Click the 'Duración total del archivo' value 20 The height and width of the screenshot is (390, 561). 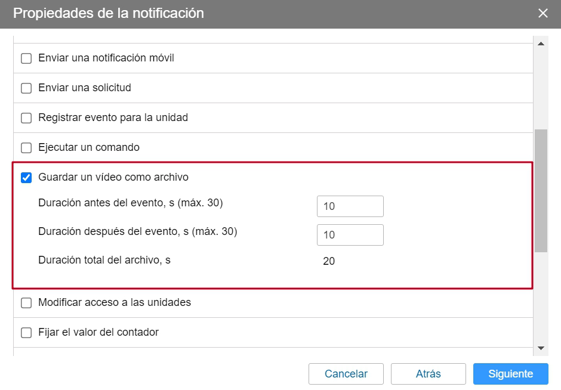(x=328, y=261)
